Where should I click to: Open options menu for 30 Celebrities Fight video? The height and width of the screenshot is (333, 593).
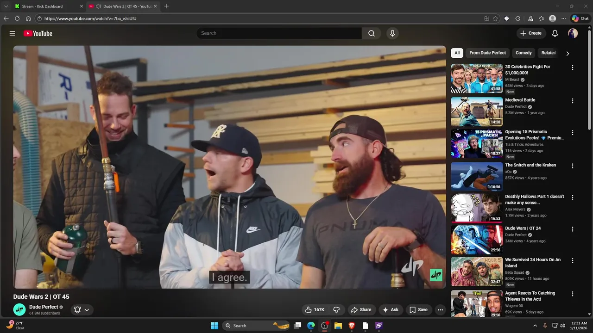click(x=573, y=68)
